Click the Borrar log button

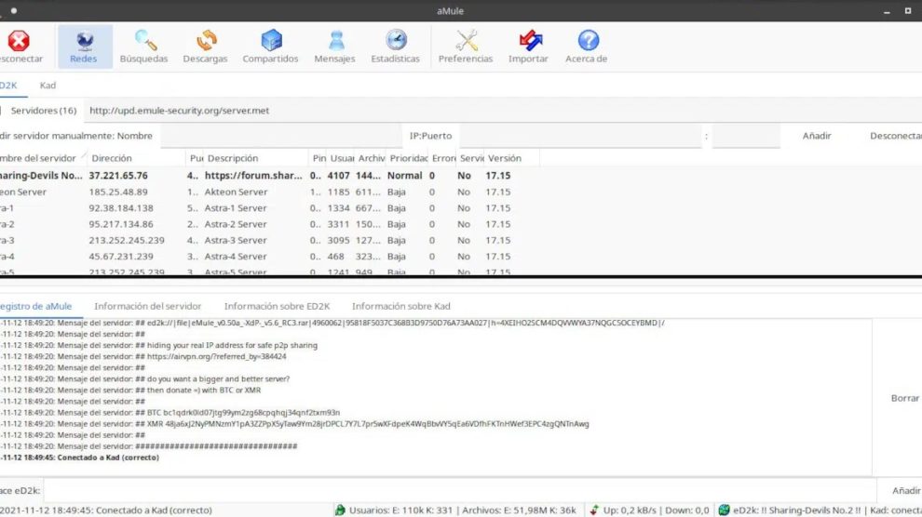pyautogui.click(x=904, y=398)
